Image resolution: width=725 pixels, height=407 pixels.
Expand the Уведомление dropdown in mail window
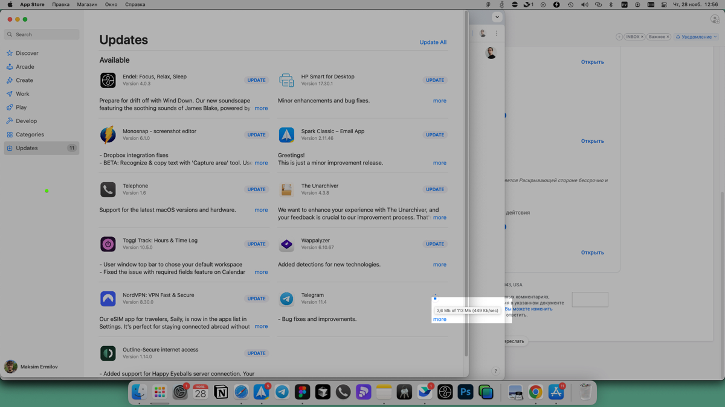(697, 37)
